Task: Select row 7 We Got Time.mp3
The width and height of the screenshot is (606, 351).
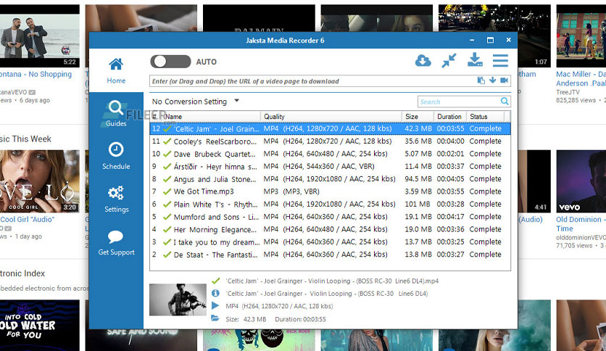Action: tap(330, 191)
